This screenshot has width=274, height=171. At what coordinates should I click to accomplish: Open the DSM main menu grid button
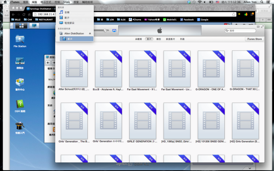pos(21,26)
